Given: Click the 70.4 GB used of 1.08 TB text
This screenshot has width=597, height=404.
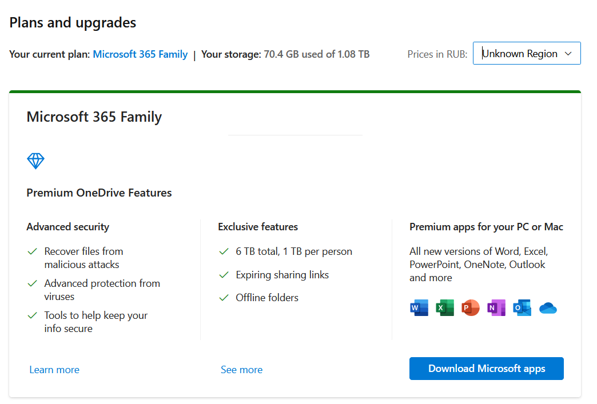Looking at the screenshot, I should pyautogui.click(x=317, y=54).
